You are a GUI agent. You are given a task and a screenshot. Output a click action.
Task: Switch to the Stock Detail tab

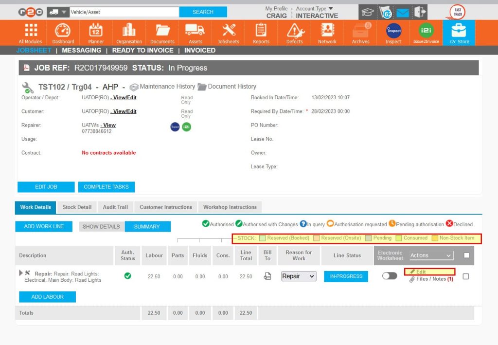[77, 207]
